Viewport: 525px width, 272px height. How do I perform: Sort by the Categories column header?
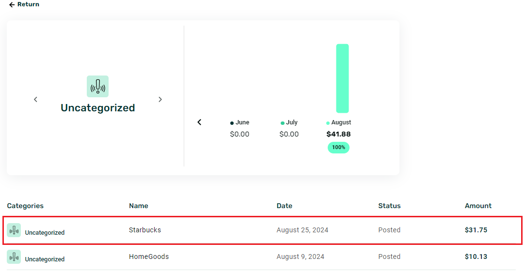[25, 206]
